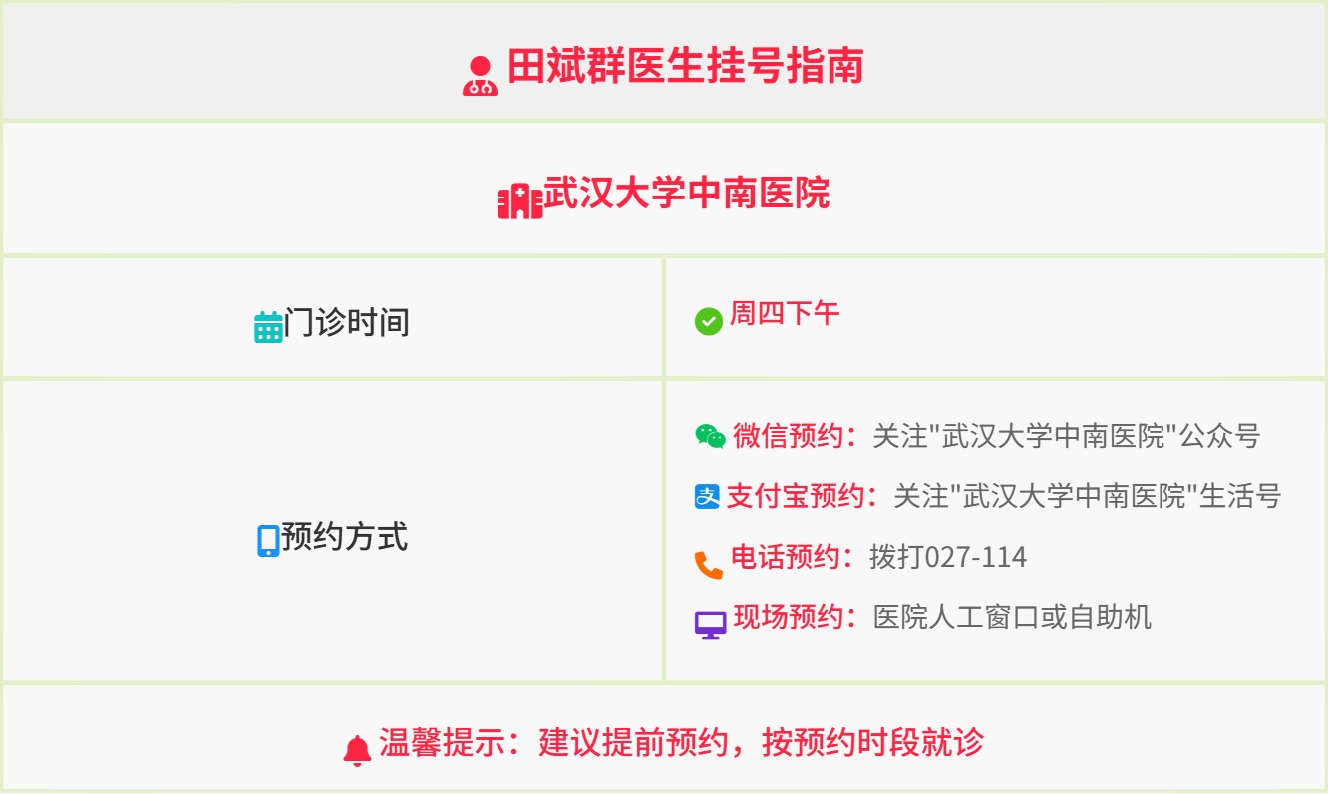Screen dimensions: 1328x794
Task: Open the 武汉大学中南医院 hospital name
Action: coord(687,193)
